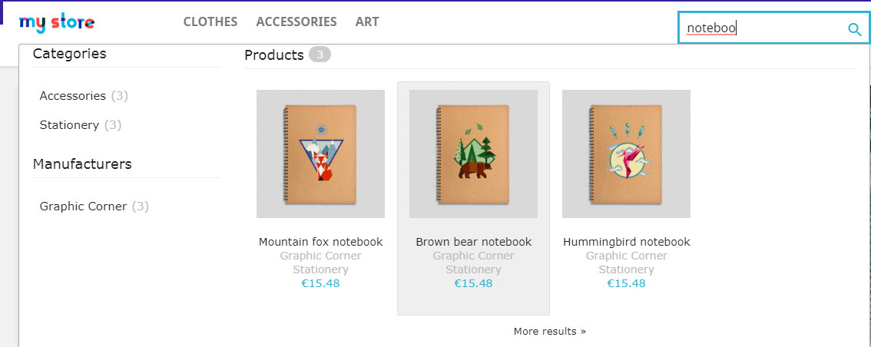The image size is (871, 347).
Task: Click the Hummingbird notebook title
Action: [x=626, y=242]
